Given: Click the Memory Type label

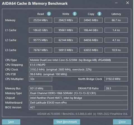Looking at the screenshot, I should [13, 93].
